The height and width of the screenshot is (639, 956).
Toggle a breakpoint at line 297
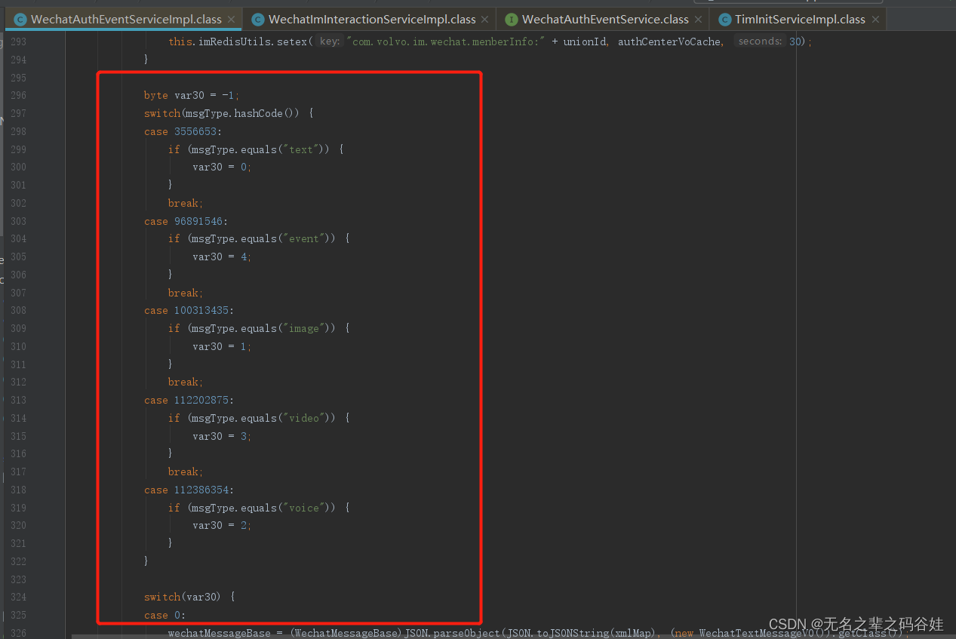pyautogui.click(x=83, y=112)
